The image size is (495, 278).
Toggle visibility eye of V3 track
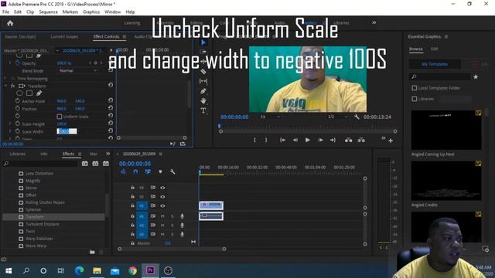(x=162, y=188)
